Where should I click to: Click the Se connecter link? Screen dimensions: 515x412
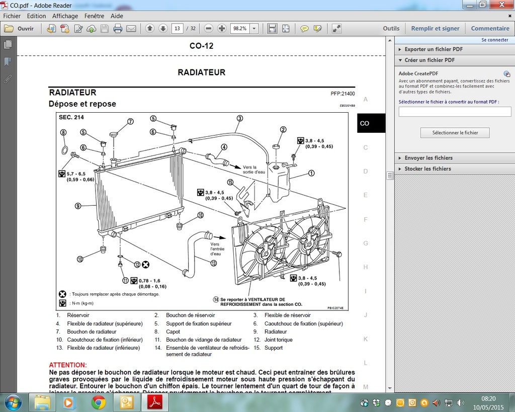click(x=494, y=40)
